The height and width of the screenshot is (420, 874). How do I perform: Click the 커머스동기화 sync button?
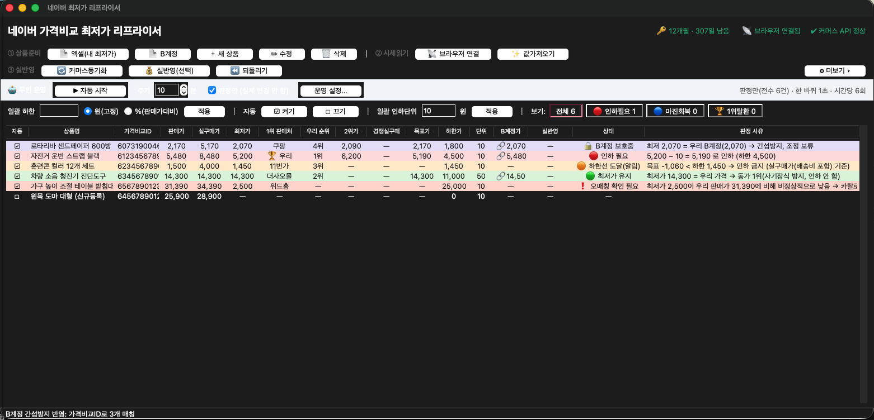(x=82, y=71)
